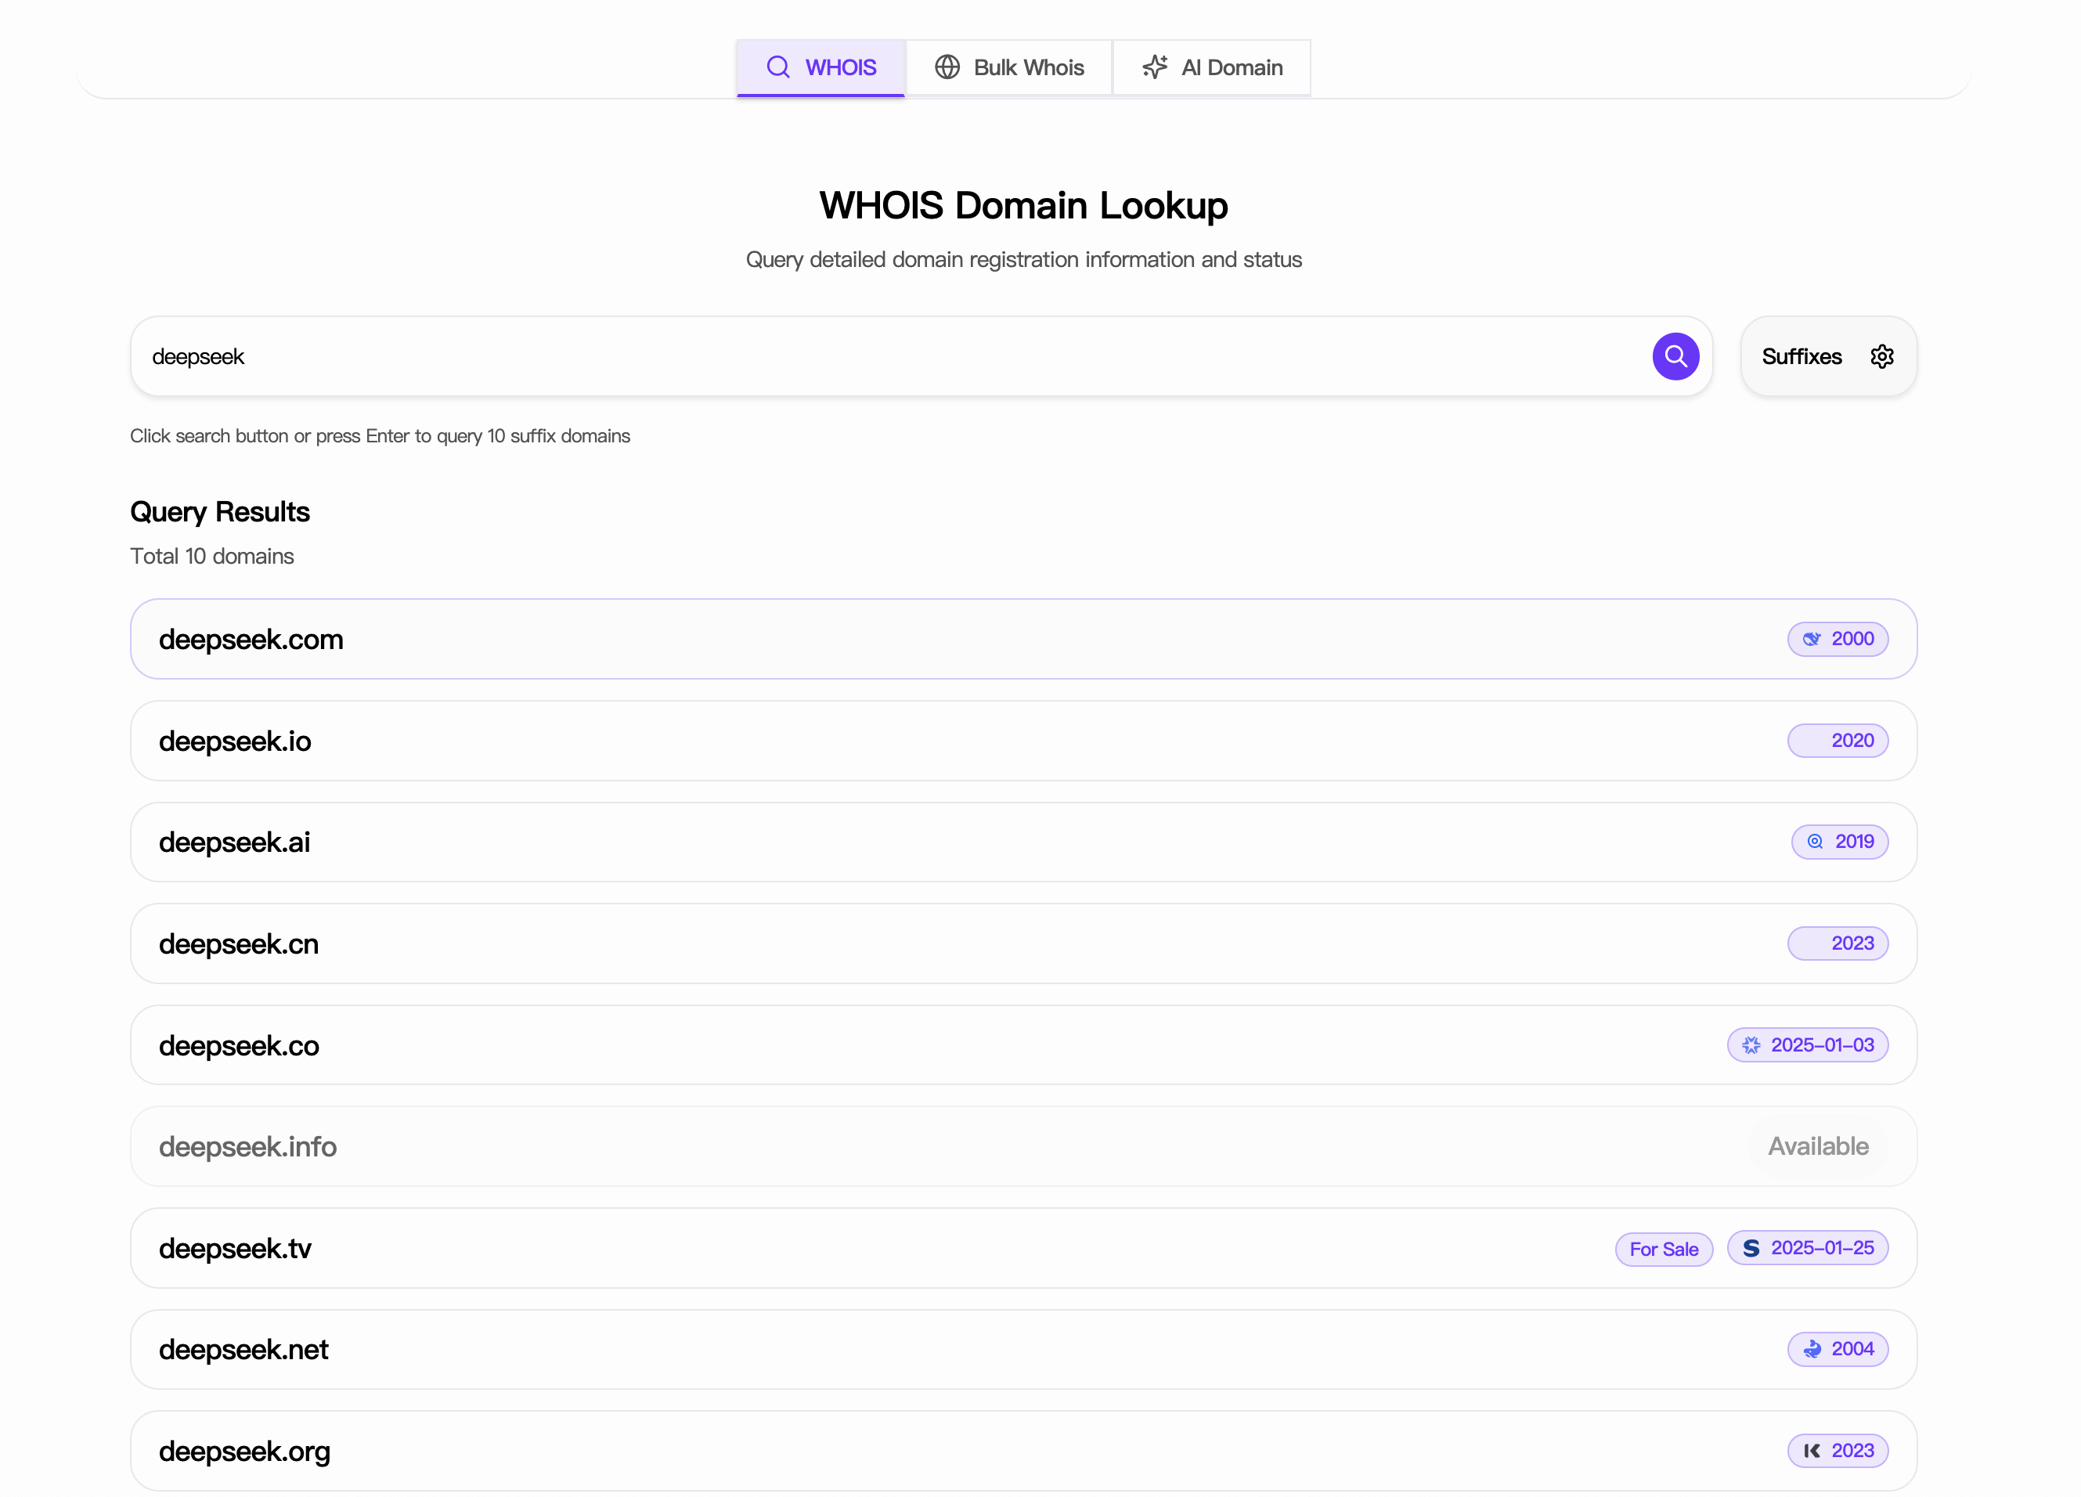Click the snowflake favicon on deepseek.co badge
Image resolution: width=2081 pixels, height=1497 pixels.
[1751, 1044]
